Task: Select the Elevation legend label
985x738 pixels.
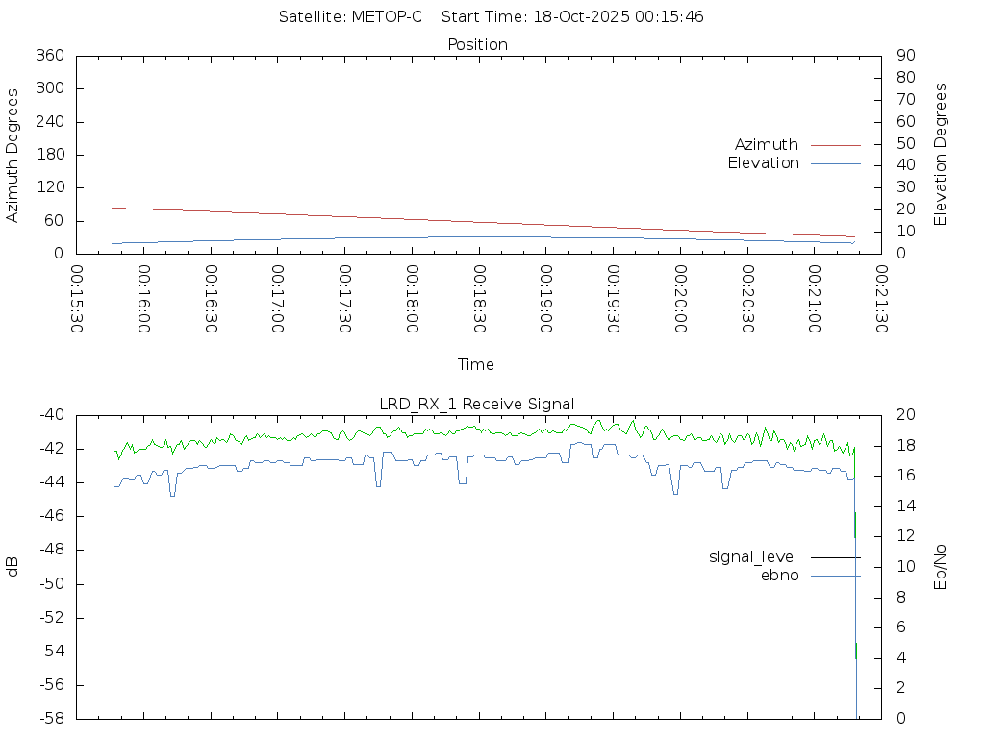Action: [x=763, y=163]
